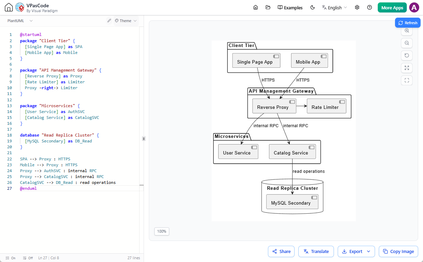The height and width of the screenshot is (262, 423).
Task: Click the Read Replica Cluster database title
Action: point(292,188)
